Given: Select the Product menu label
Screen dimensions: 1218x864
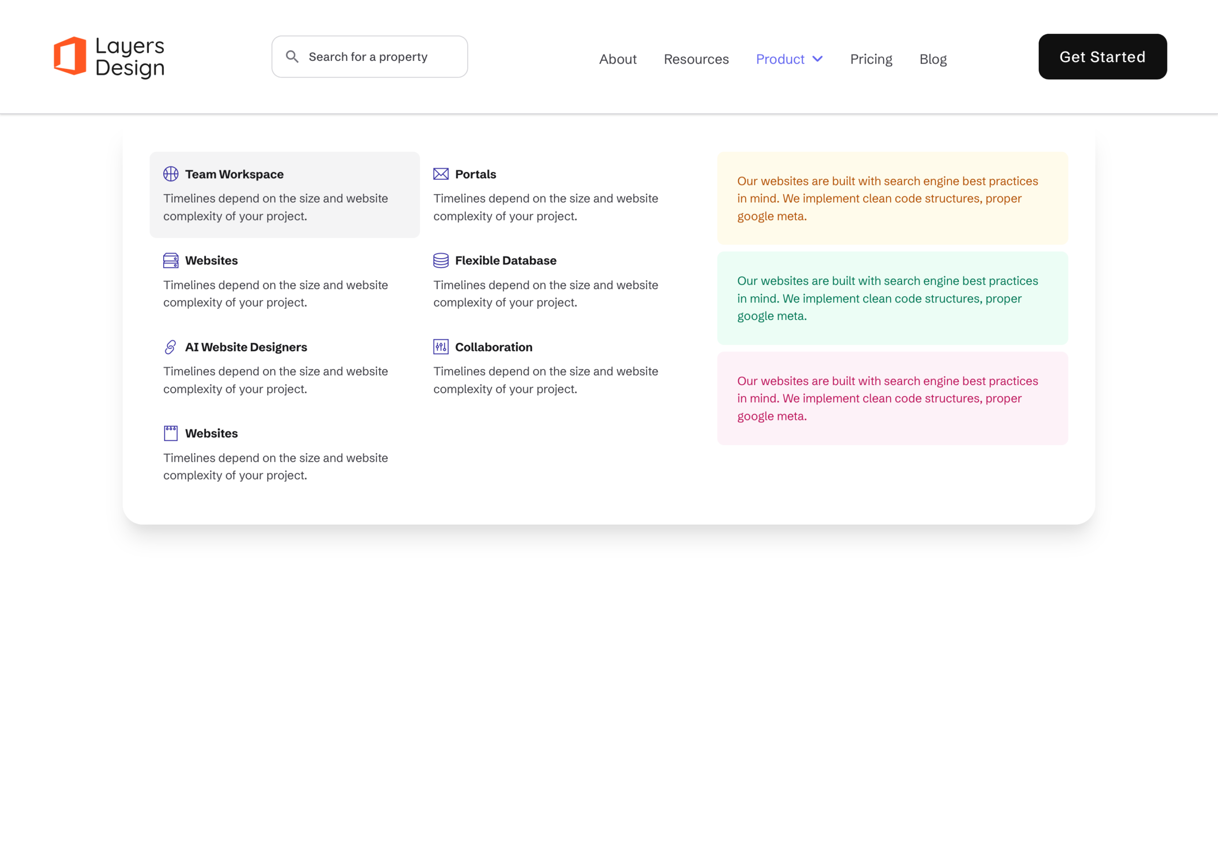Looking at the screenshot, I should point(780,59).
